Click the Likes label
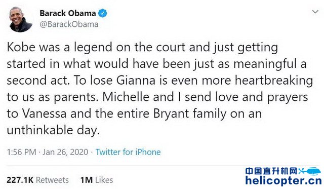 104,180
